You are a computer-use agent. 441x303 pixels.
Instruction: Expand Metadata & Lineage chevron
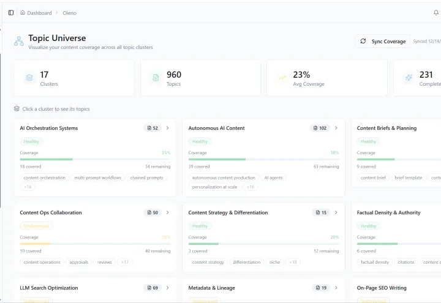click(336, 288)
